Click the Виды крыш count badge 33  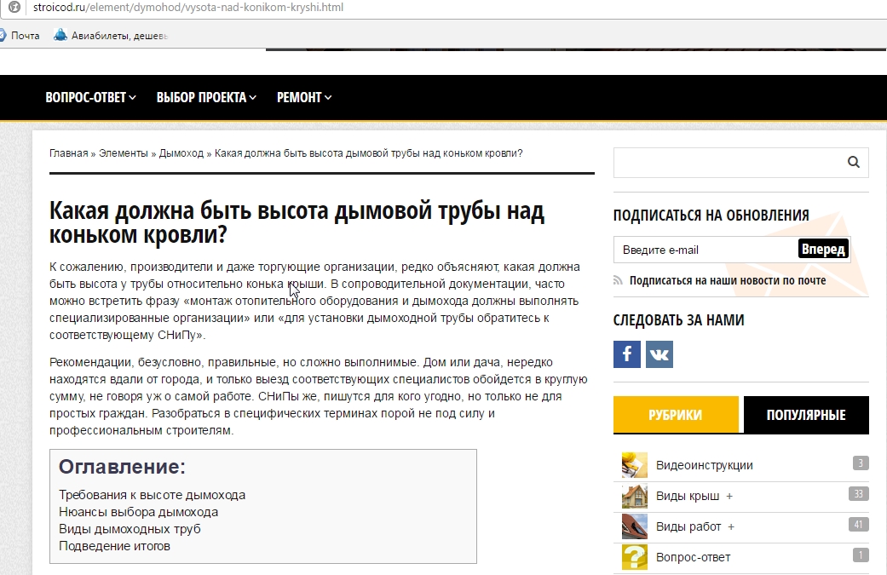tap(859, 493)
